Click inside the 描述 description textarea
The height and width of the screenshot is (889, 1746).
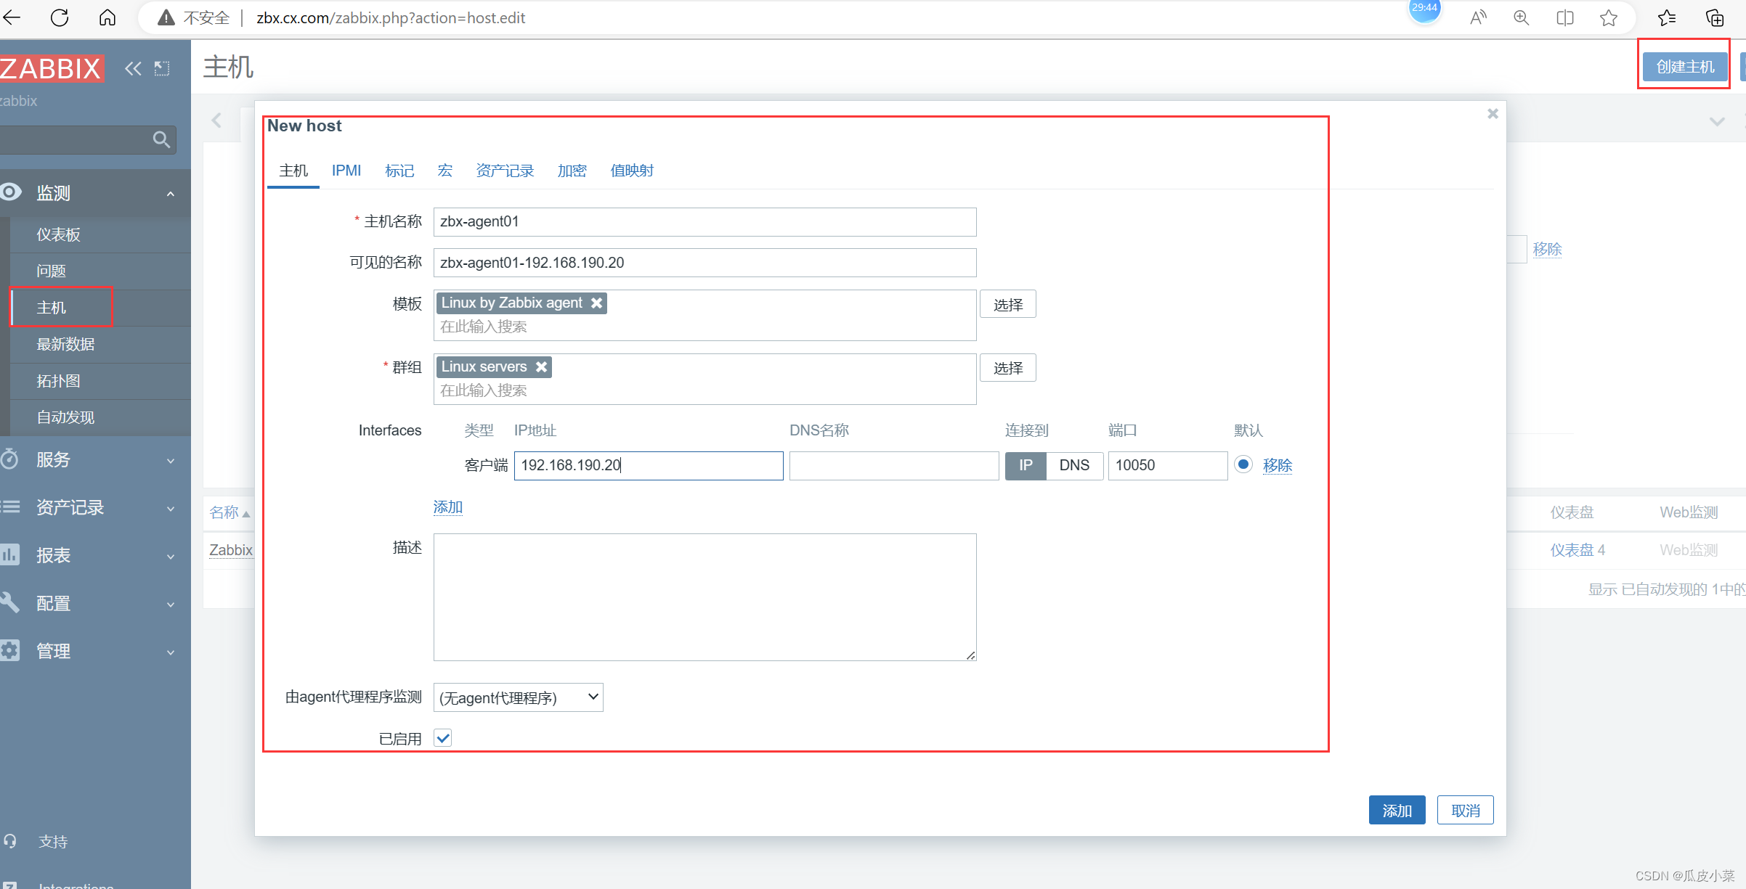705,597
